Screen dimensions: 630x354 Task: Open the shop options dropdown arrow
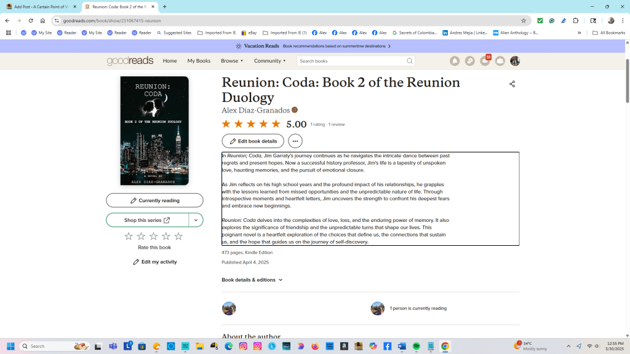pos(196,220)
